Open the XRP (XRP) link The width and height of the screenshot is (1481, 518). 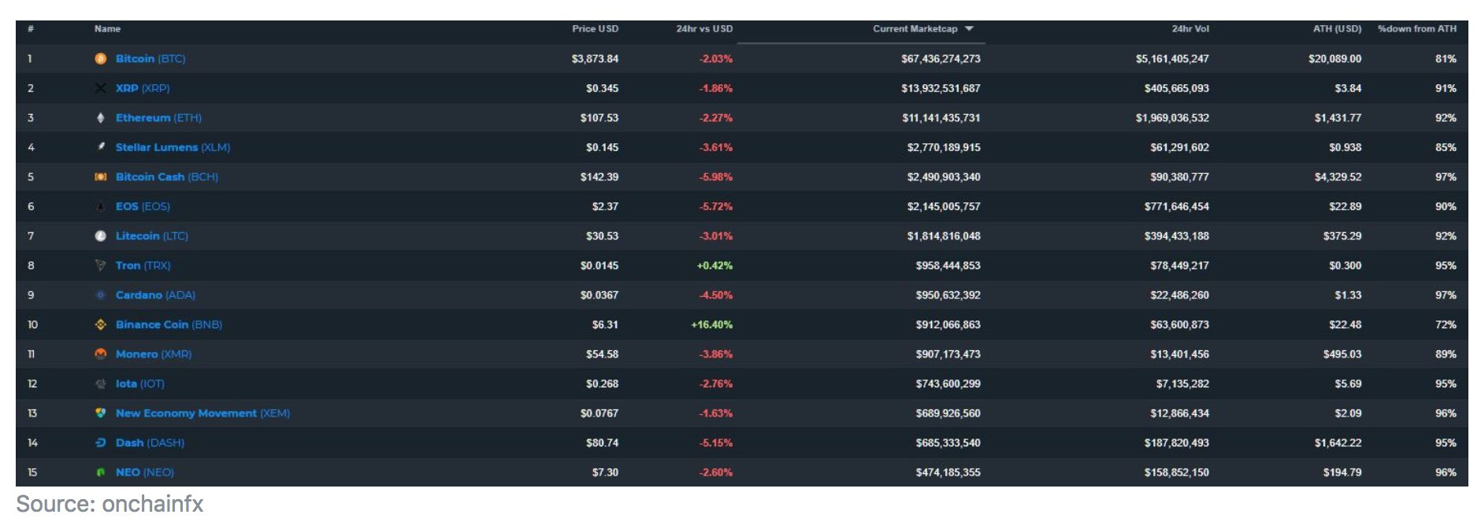143,88
